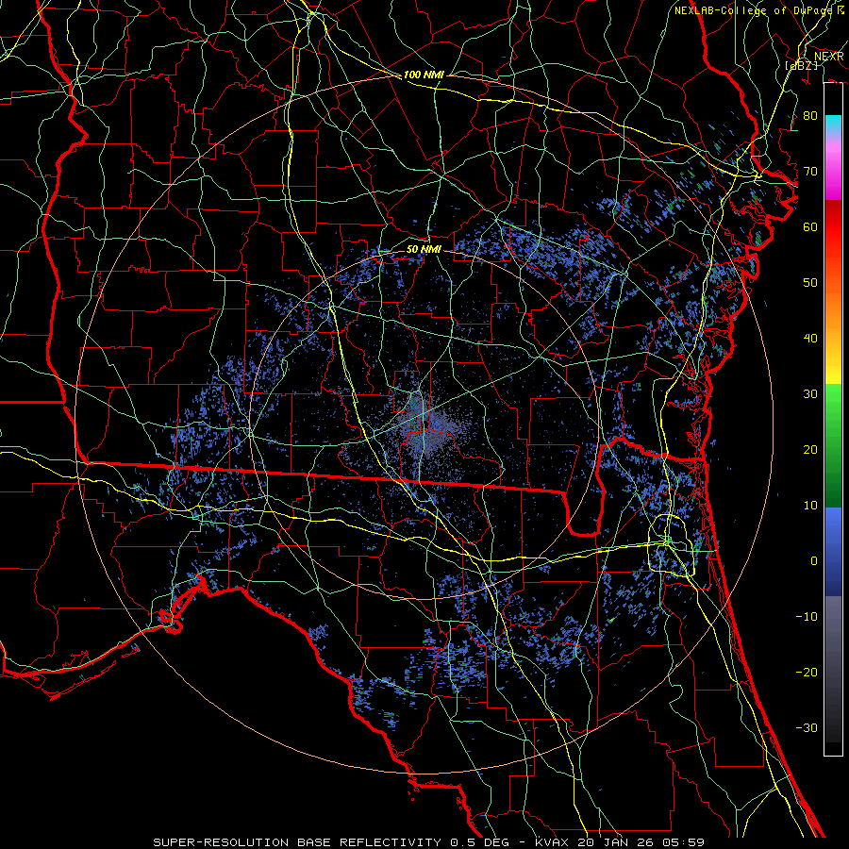Click the magenta-pink segment of the color bar
Viewport: 849px width, 849px height.
[x=833, y=168]
